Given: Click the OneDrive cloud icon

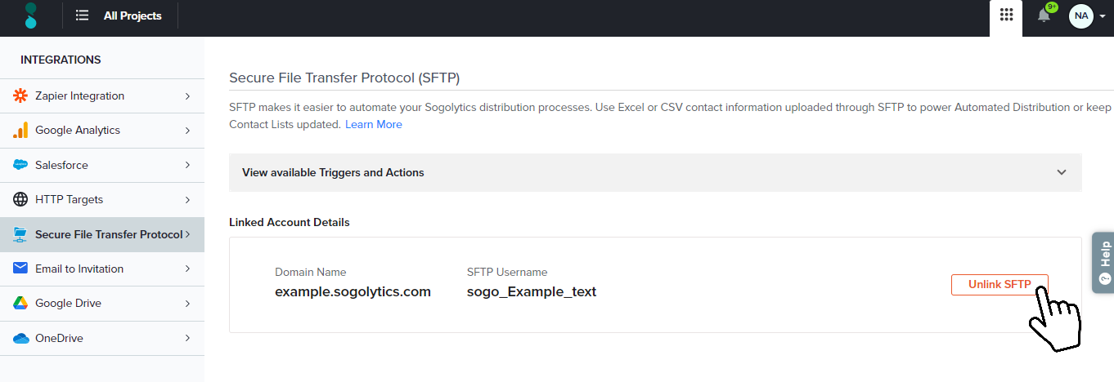Looking at the screenshot, I should point(20,338).
